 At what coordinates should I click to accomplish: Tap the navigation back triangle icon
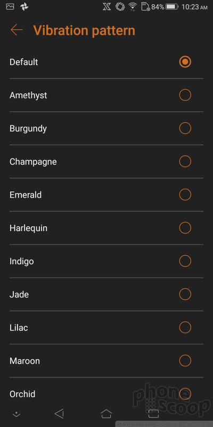59,414
